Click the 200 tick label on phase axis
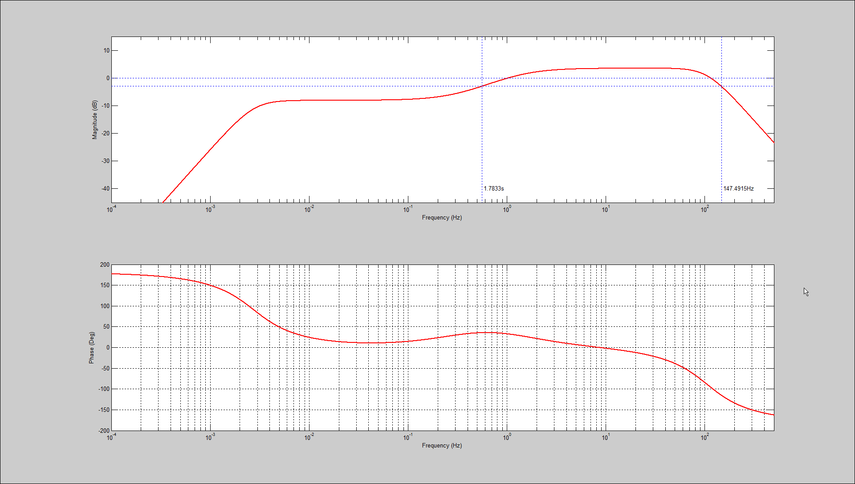This screenshot has height=484, width=855. (105, 265)
